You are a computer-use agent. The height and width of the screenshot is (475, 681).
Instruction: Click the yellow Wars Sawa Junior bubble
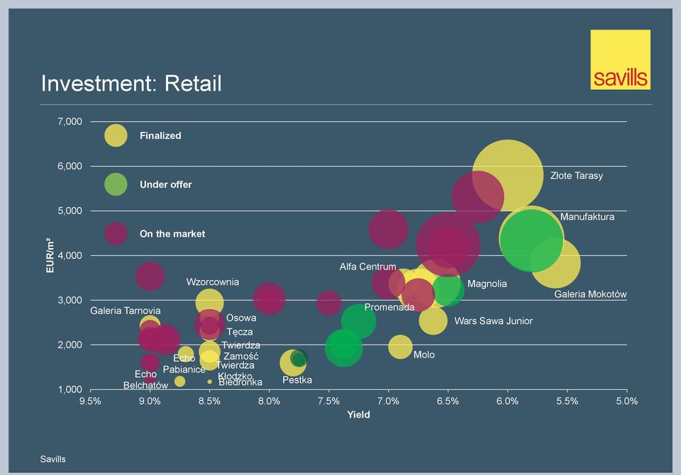[x=433, y=320]
